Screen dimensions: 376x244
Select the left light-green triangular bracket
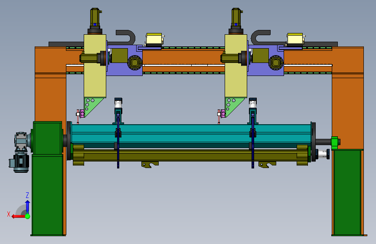91,105
